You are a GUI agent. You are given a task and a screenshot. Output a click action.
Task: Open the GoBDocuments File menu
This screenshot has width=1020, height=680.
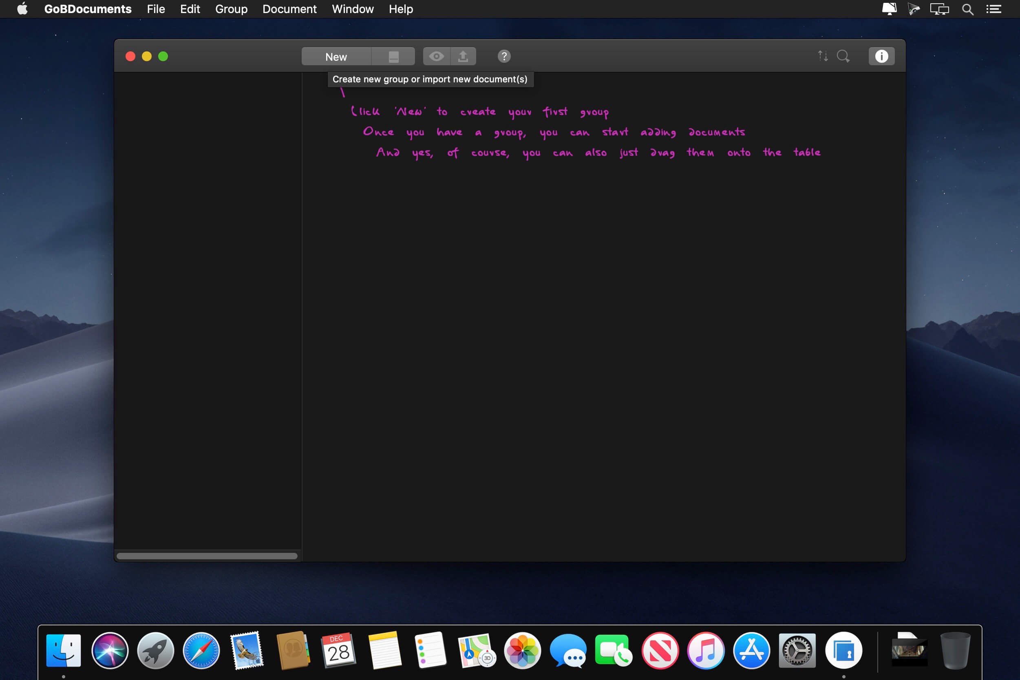[156, 9]
